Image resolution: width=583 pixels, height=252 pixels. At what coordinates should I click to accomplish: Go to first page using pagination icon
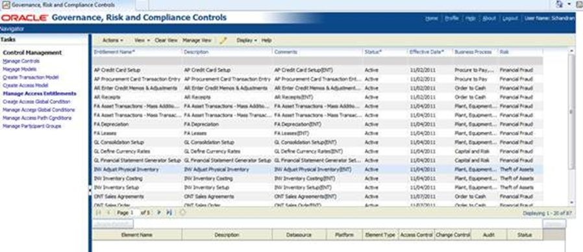tap(99, 212)
